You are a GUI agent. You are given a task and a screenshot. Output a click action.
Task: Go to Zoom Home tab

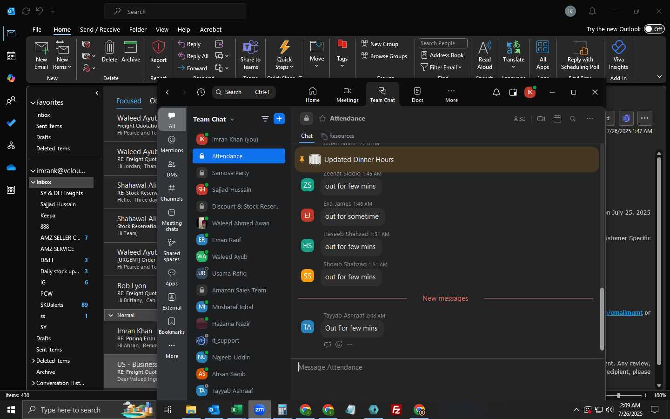312,95
